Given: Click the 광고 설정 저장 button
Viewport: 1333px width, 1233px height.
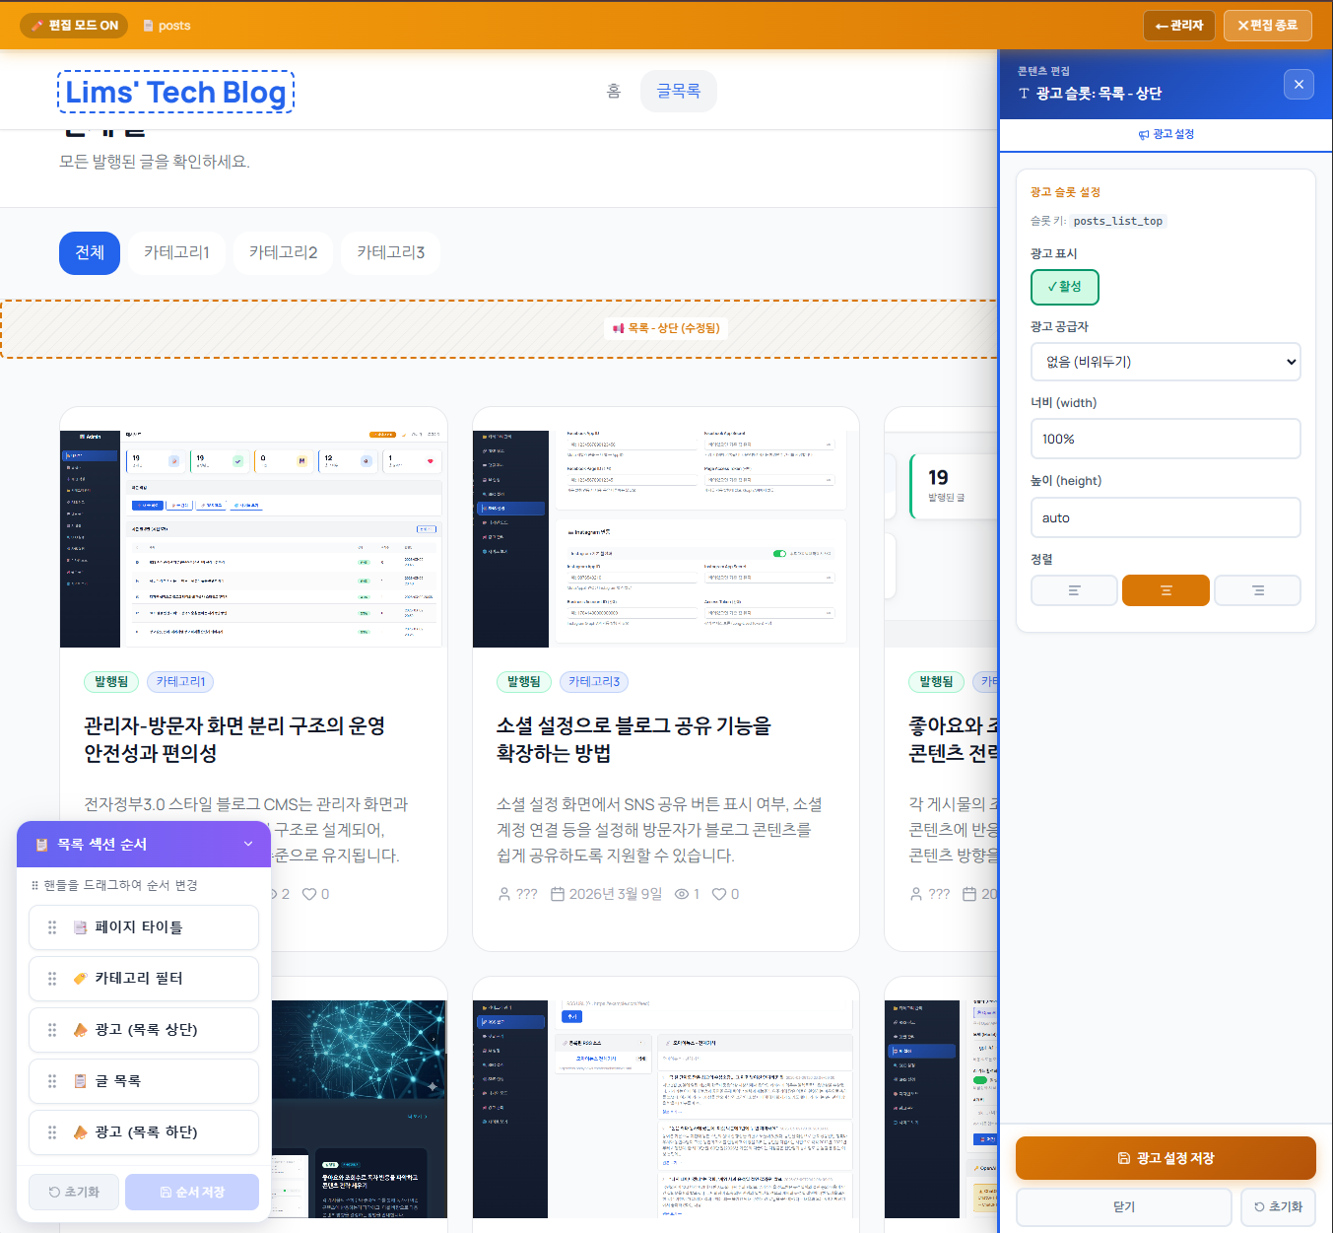Looking at the screenshot, I should point(1166,1158).
